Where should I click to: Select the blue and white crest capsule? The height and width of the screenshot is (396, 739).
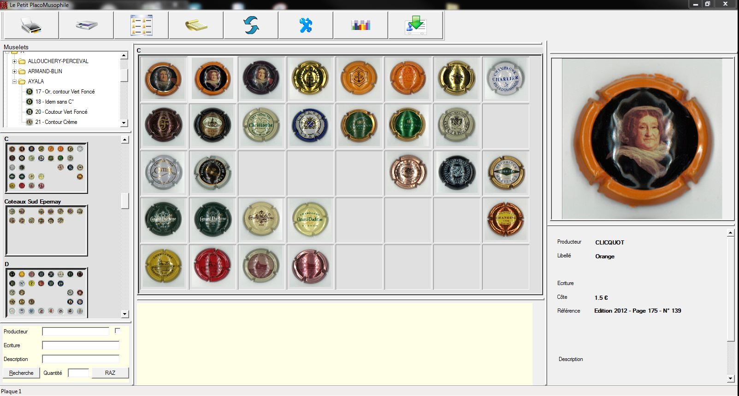(x=310, y=126)
